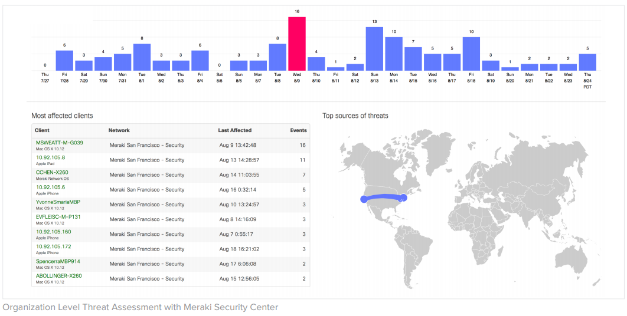Click the event count 16 in MSWEATT row
The width and height of the screenshot is (627, 316).
click(302, 146)
